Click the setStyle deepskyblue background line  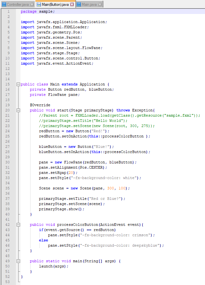point(106,246)
